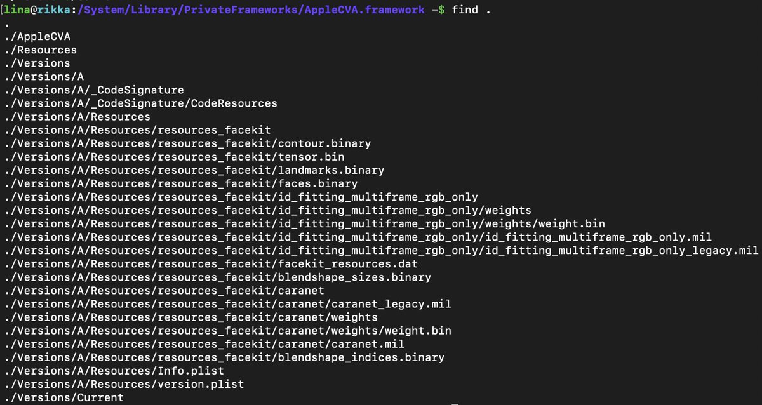Select the caranet_legacy.mil line

coord(227,303)
